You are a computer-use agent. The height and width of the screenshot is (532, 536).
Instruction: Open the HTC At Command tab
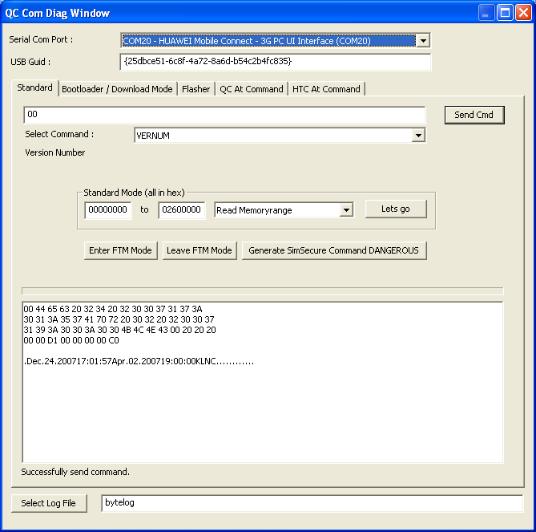326,89
